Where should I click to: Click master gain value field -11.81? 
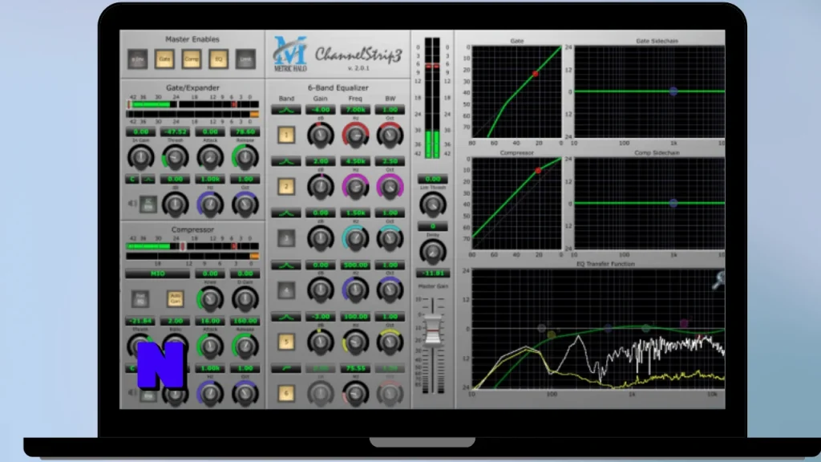click(x=432, y=274)
